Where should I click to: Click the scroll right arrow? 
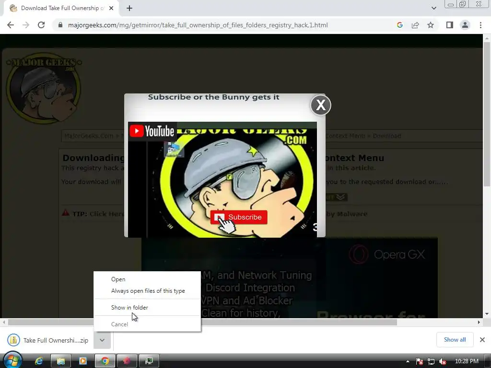[479, 322]
